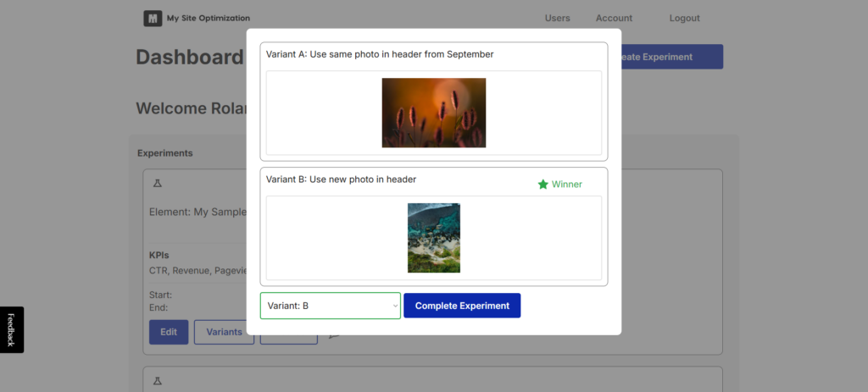This screenshot has height=392, width=868.
Task: Click the My Site Optimization site name
Action: pos(208,18)
